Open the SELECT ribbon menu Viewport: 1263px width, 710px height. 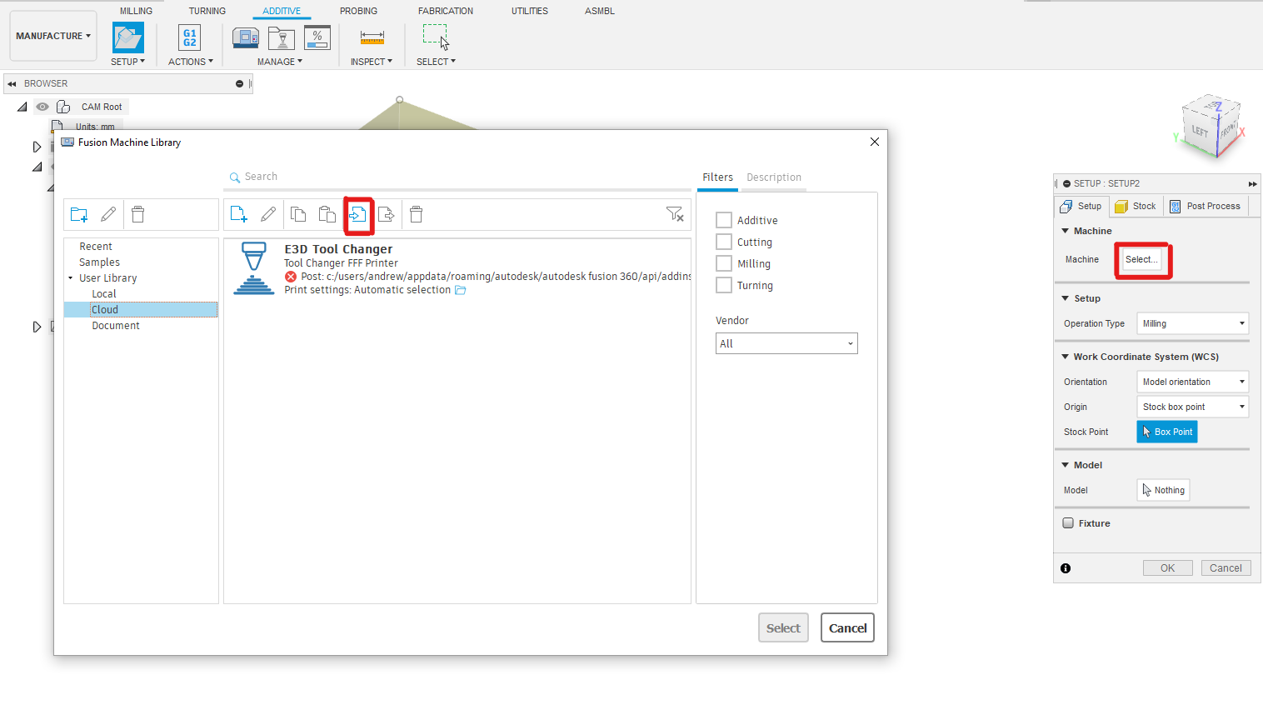point(437,62)
